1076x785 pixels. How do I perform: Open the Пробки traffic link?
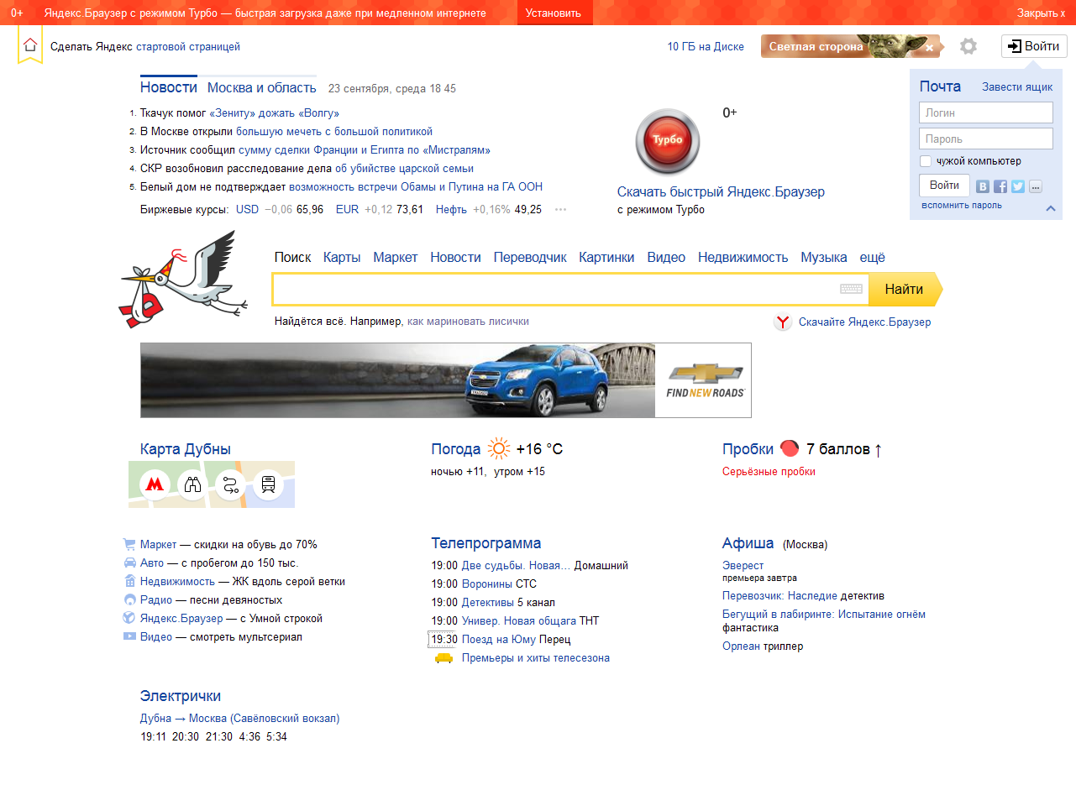748,449
